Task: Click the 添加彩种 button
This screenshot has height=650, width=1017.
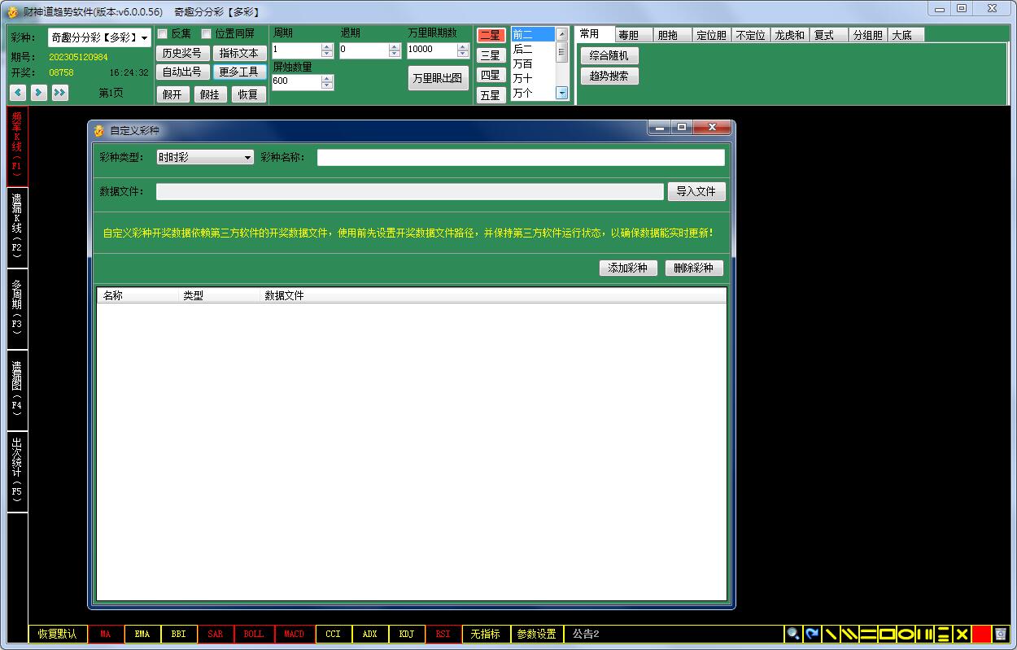Action: pos(627,268)
